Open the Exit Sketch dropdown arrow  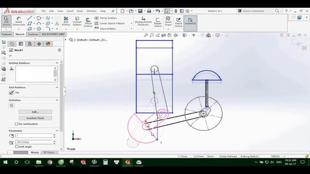(6, 29)
